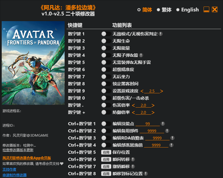Click skill points field showing 99
The image size is (223, 178).
pos(148,124)
